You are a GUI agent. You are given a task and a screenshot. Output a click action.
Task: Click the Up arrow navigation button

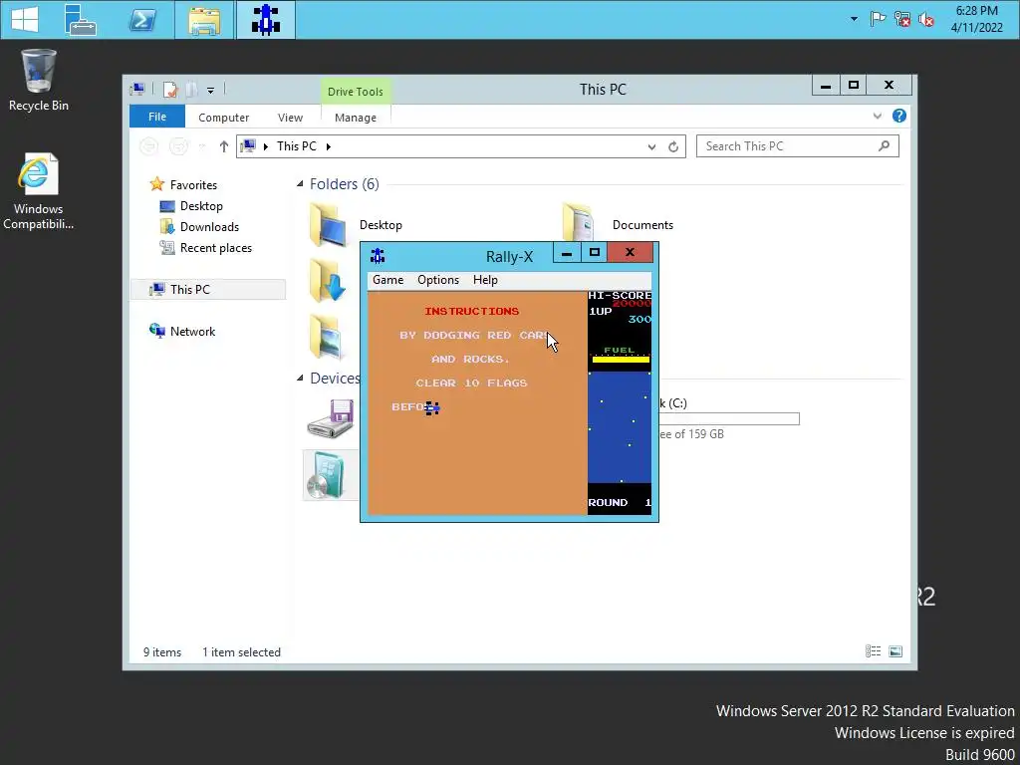[x=224, y=146]
